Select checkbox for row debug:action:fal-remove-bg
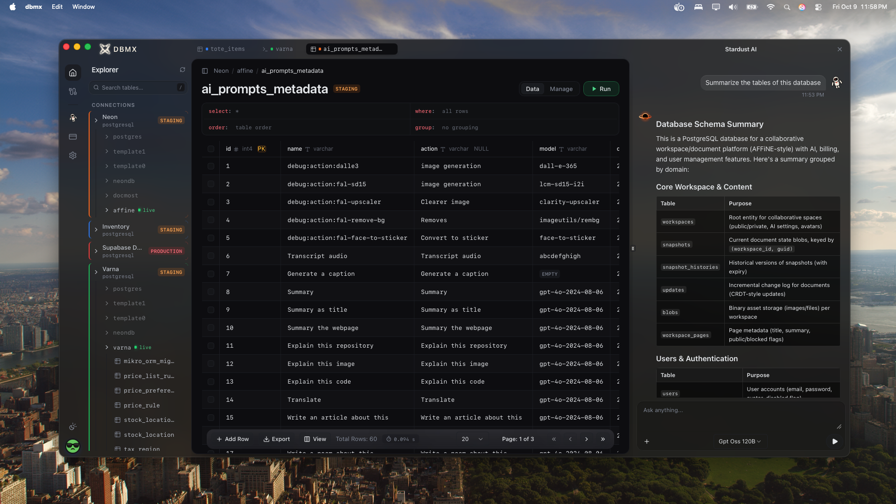 [x=211, y=220]
